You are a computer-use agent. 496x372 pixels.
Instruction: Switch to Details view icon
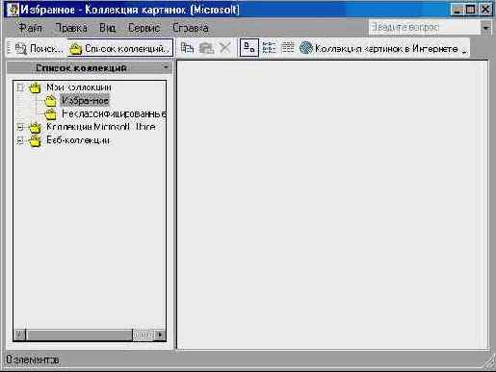[288, 48]
